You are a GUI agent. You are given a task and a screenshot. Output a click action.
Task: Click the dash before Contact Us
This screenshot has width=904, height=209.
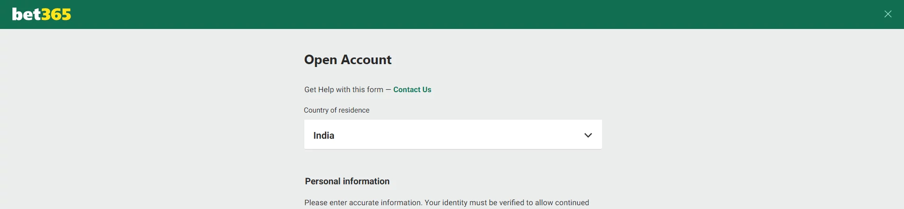pos(388,89)
